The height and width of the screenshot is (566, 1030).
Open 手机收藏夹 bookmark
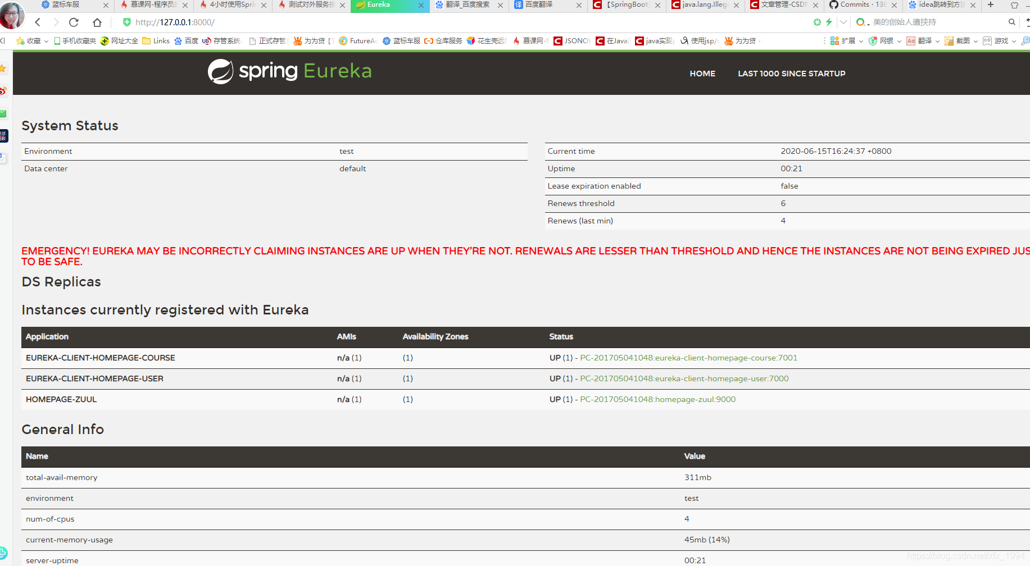click(75, 41)
